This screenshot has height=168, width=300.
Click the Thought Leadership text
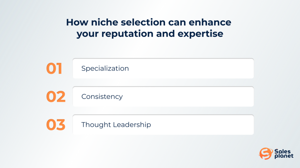pyautogui.click(x=116, y=125)
